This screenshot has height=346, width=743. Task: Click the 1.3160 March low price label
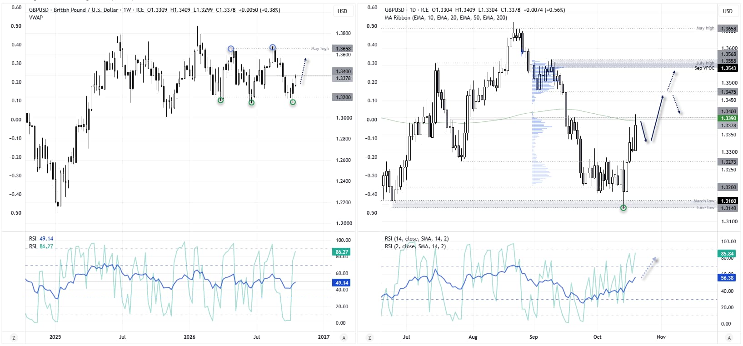tap(728, 201)
